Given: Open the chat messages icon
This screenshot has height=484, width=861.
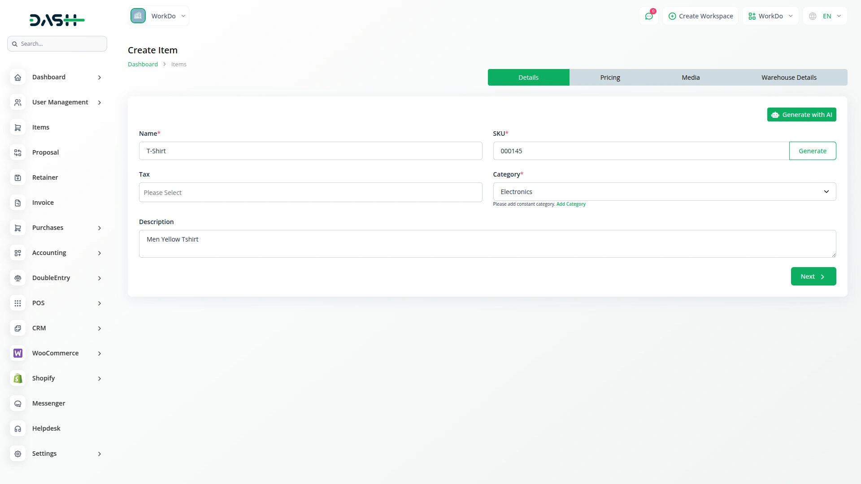Looking at the screenshot, I should (648, 16).
